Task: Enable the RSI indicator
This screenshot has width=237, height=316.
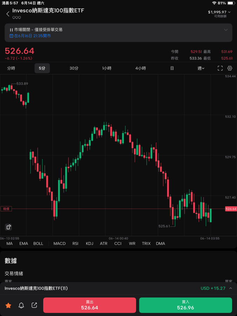Action: pos(75,243)
